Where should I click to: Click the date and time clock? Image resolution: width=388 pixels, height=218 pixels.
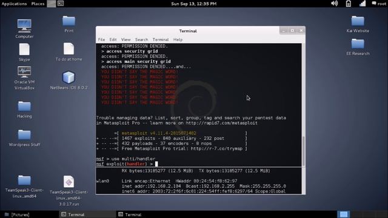click(194, 4)
